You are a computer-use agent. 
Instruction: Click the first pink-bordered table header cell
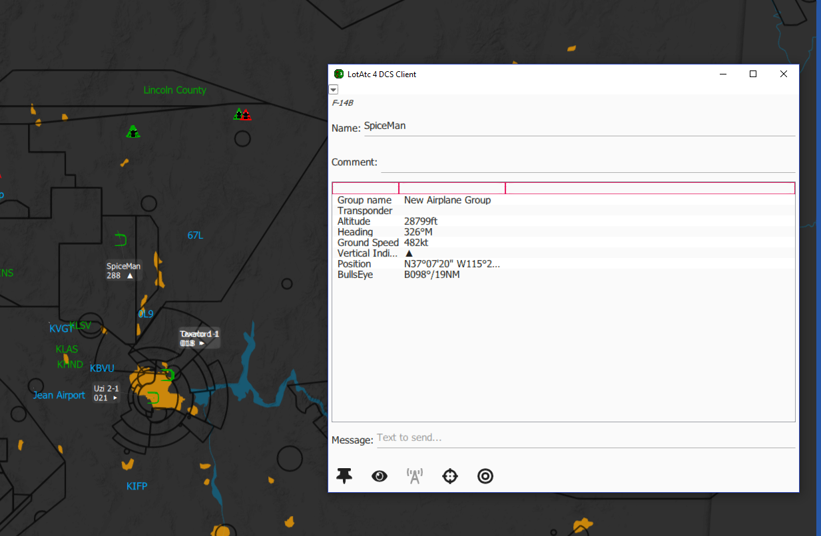pos(366,188)
